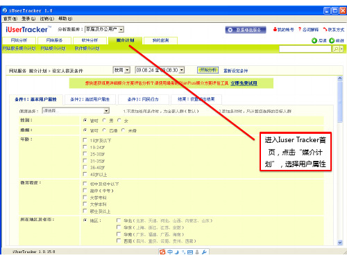Select gender 皆可 radio button
This screenshot has width=347, height=260.
point(85,120)
